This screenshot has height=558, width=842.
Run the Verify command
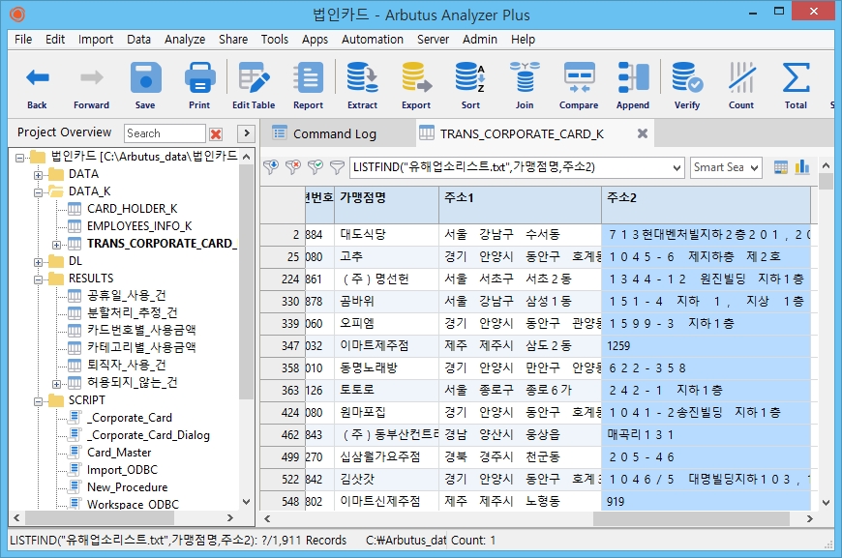tap(687, 85)
